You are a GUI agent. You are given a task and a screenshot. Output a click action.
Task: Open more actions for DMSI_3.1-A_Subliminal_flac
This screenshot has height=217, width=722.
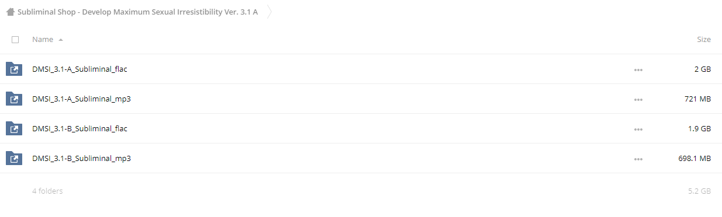coord(638,70)
